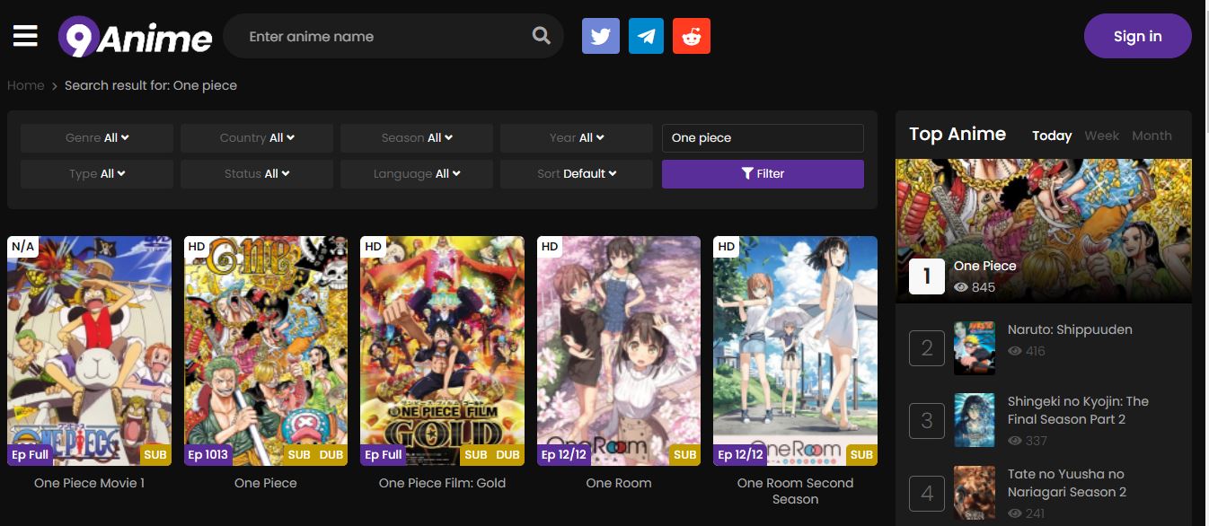Open the Reddit social icon

point(692,36)
